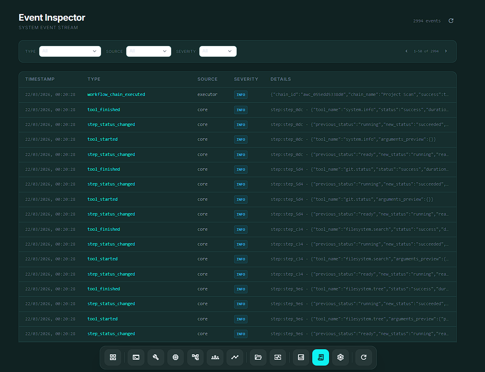Viewport: 485px width, 372px height.
Task: Open the Source filter dropdown
Action: point(148,51)
